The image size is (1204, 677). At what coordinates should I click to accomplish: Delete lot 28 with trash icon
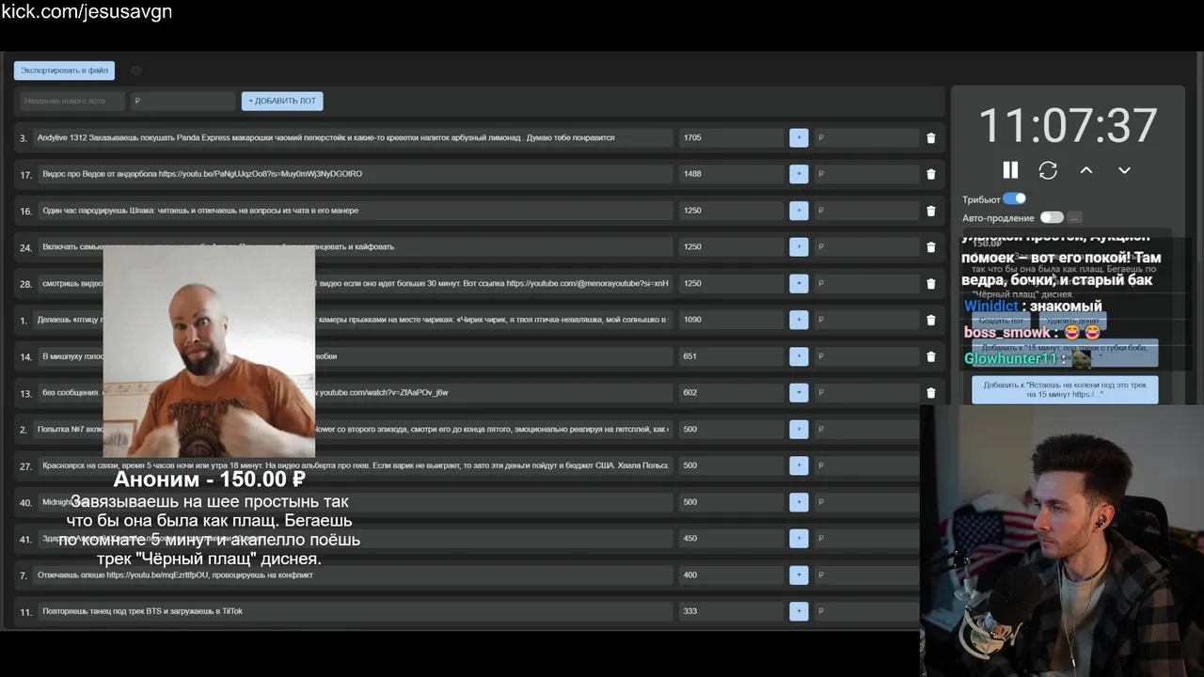(x=931, y=283)
